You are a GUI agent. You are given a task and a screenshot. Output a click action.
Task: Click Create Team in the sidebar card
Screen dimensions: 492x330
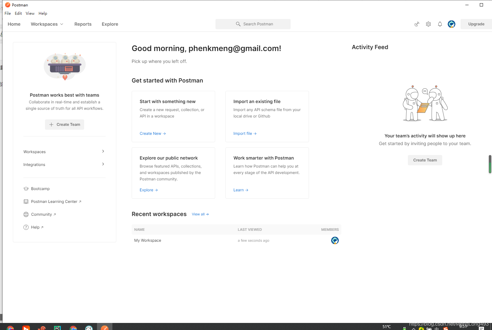click(x=65, y=125)
